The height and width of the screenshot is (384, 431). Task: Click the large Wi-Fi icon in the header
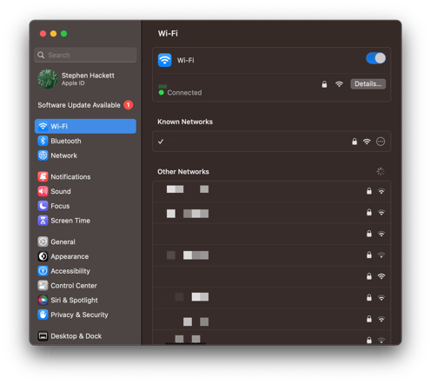[x=165, y=60]
